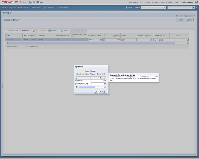Open the Inspection Quality dropdown
Viewport: 199px width, 159px height.
151,40
